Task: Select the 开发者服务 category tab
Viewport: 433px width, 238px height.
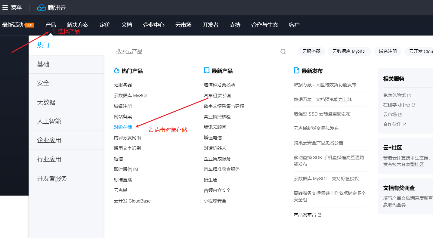Action: pos(66,178)
